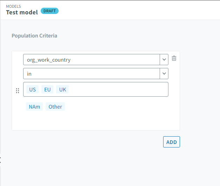
Task: Add the Other suggestion chip
Action: pos(55,106)
